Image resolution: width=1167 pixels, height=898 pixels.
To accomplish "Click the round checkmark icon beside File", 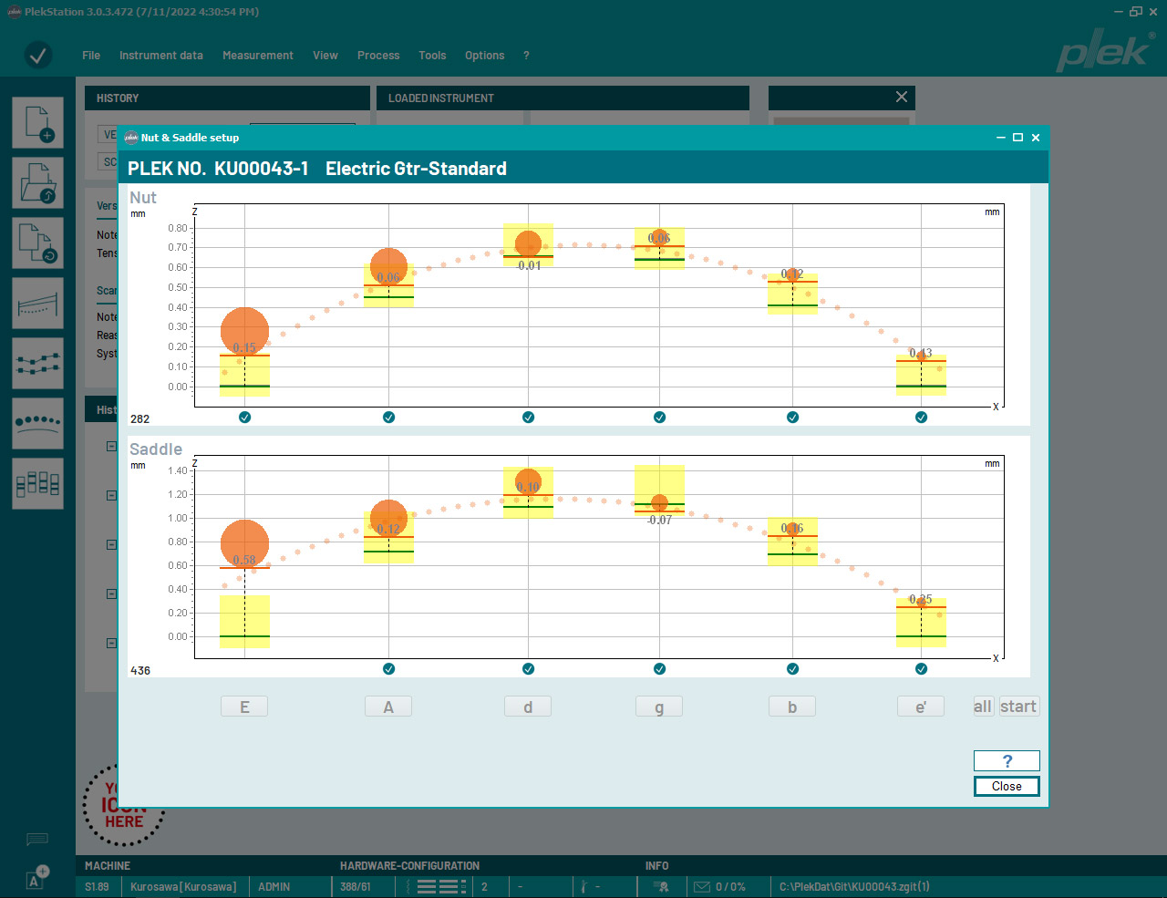I will 38,56.
